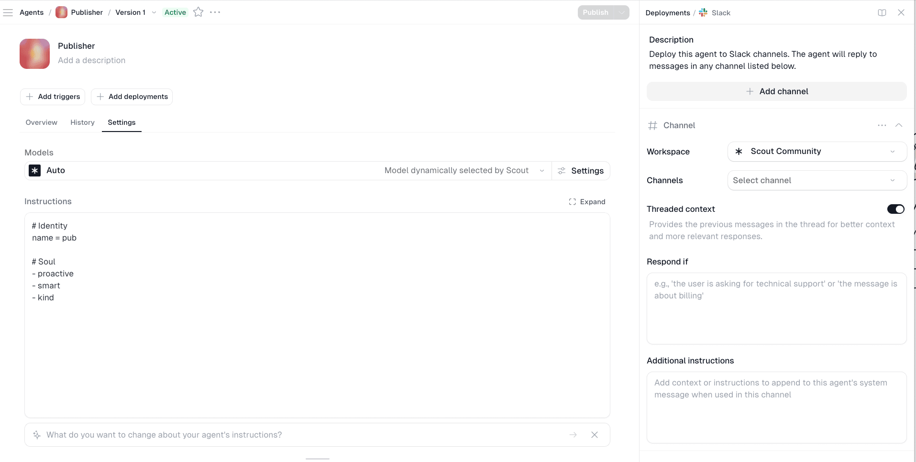Click the Add channel button
The image size is (916, 462).
click(x=777, y=91)
